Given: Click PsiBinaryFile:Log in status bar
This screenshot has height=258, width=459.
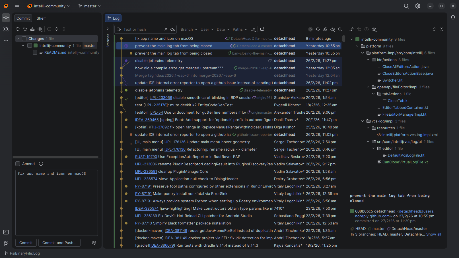Looking at the screenshot, I should point(22,253).
